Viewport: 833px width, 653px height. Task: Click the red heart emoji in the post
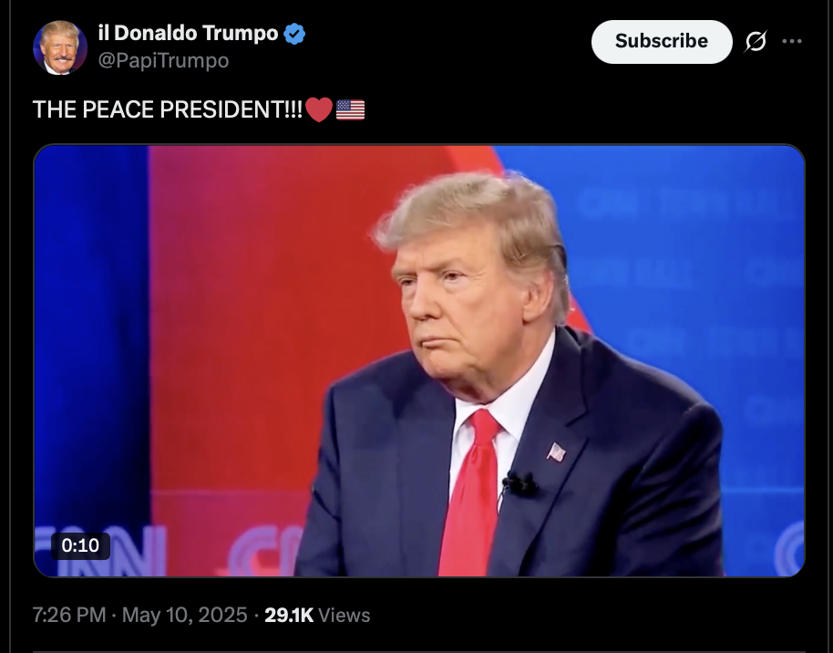[x=319, y=109]
